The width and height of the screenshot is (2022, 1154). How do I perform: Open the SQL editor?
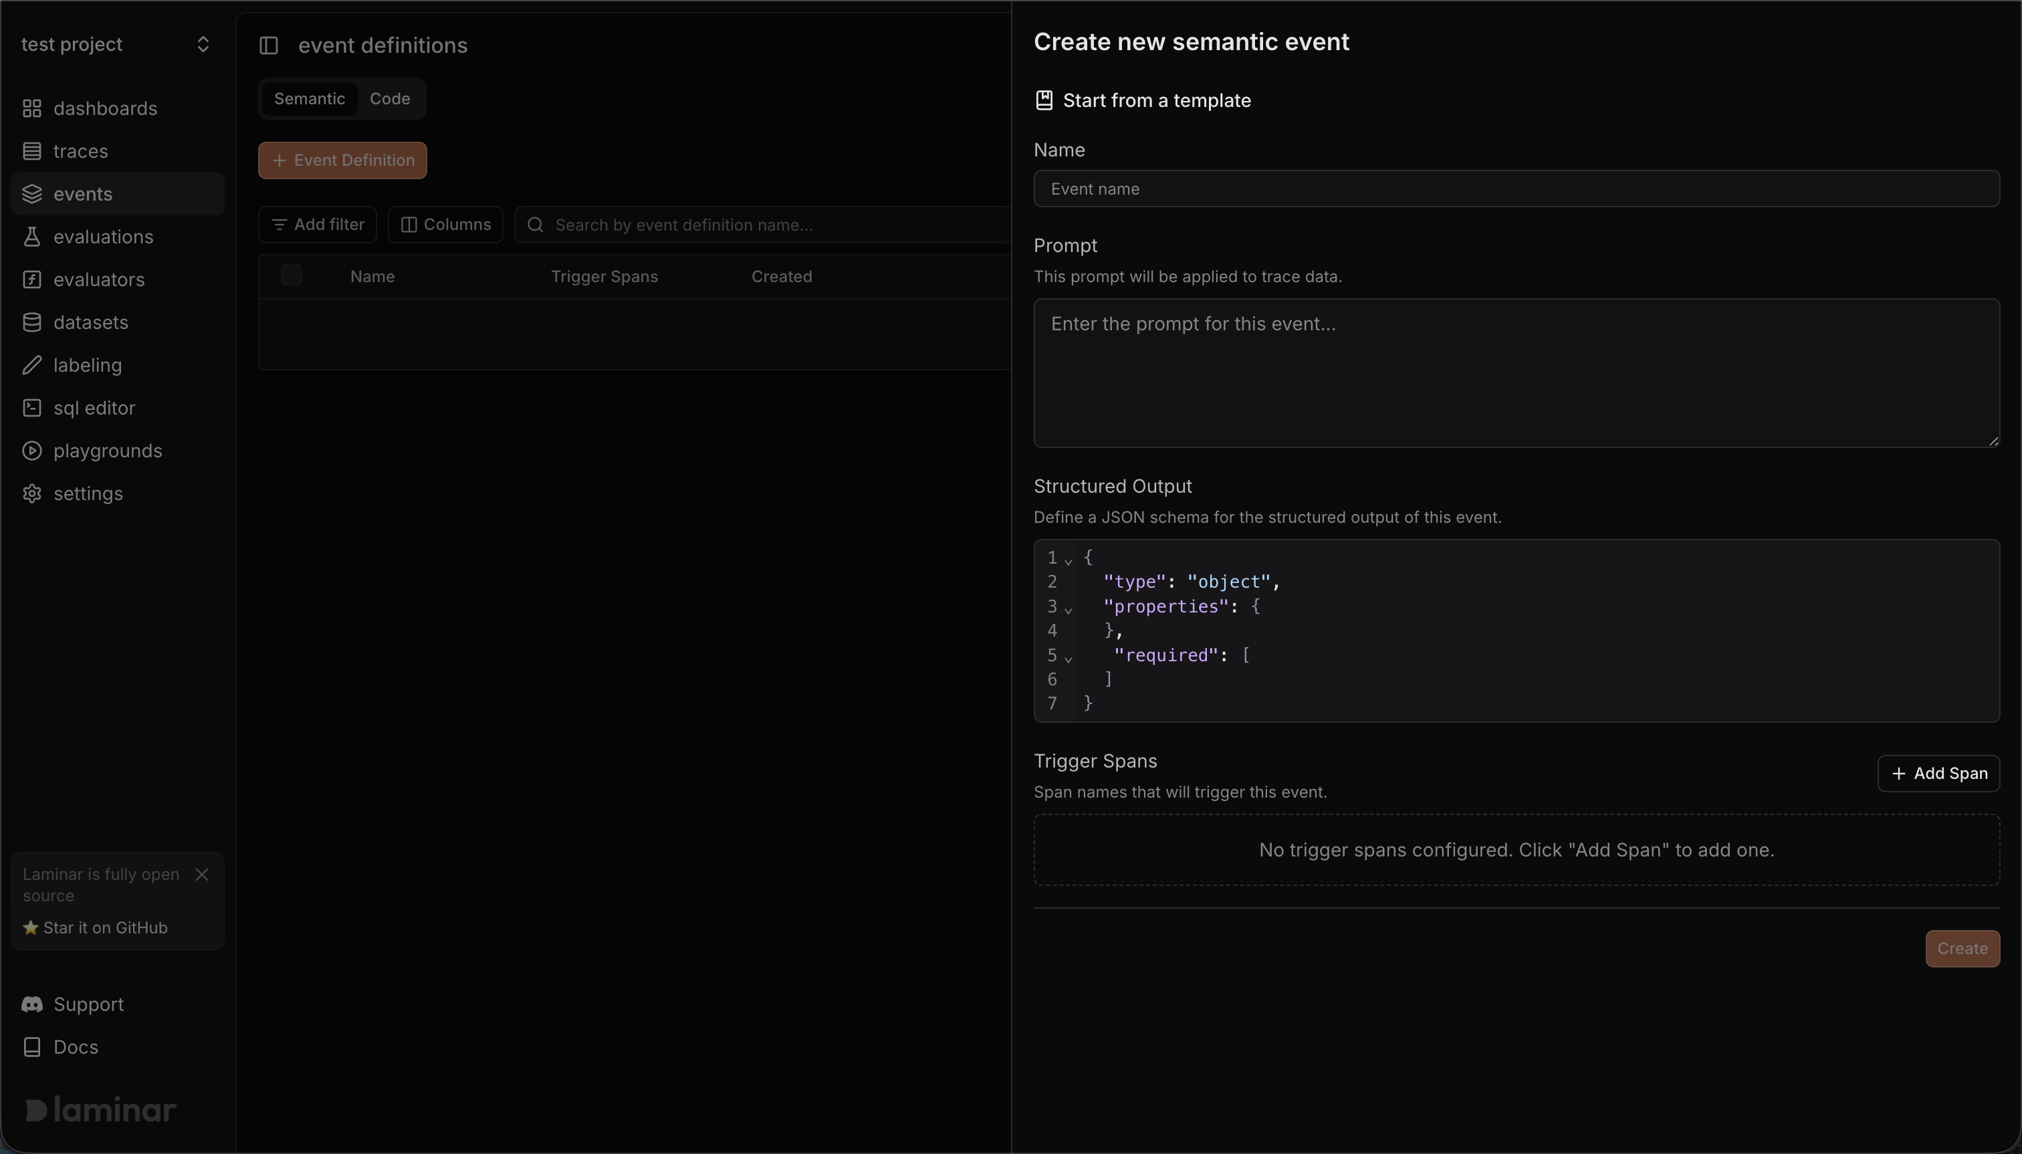[94, 409]
